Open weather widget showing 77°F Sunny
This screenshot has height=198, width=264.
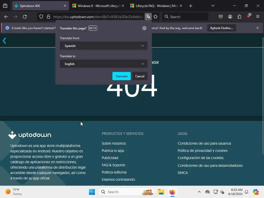[14, 192]
